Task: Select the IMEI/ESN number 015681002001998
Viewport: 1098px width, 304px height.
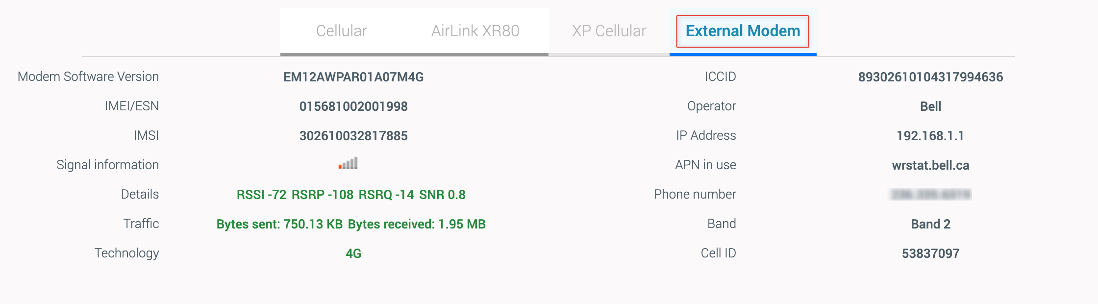Action: [353, 106]
